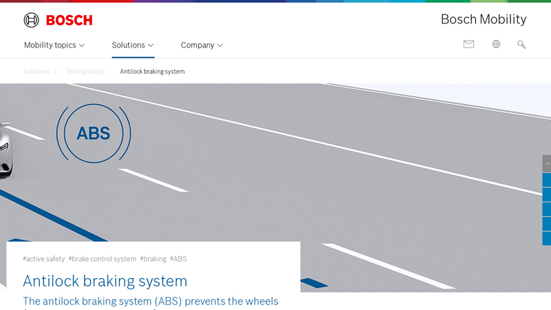Screen dimensions: 551x310
Task: Select the #ABS tag
Action: [x=178, y=259]
